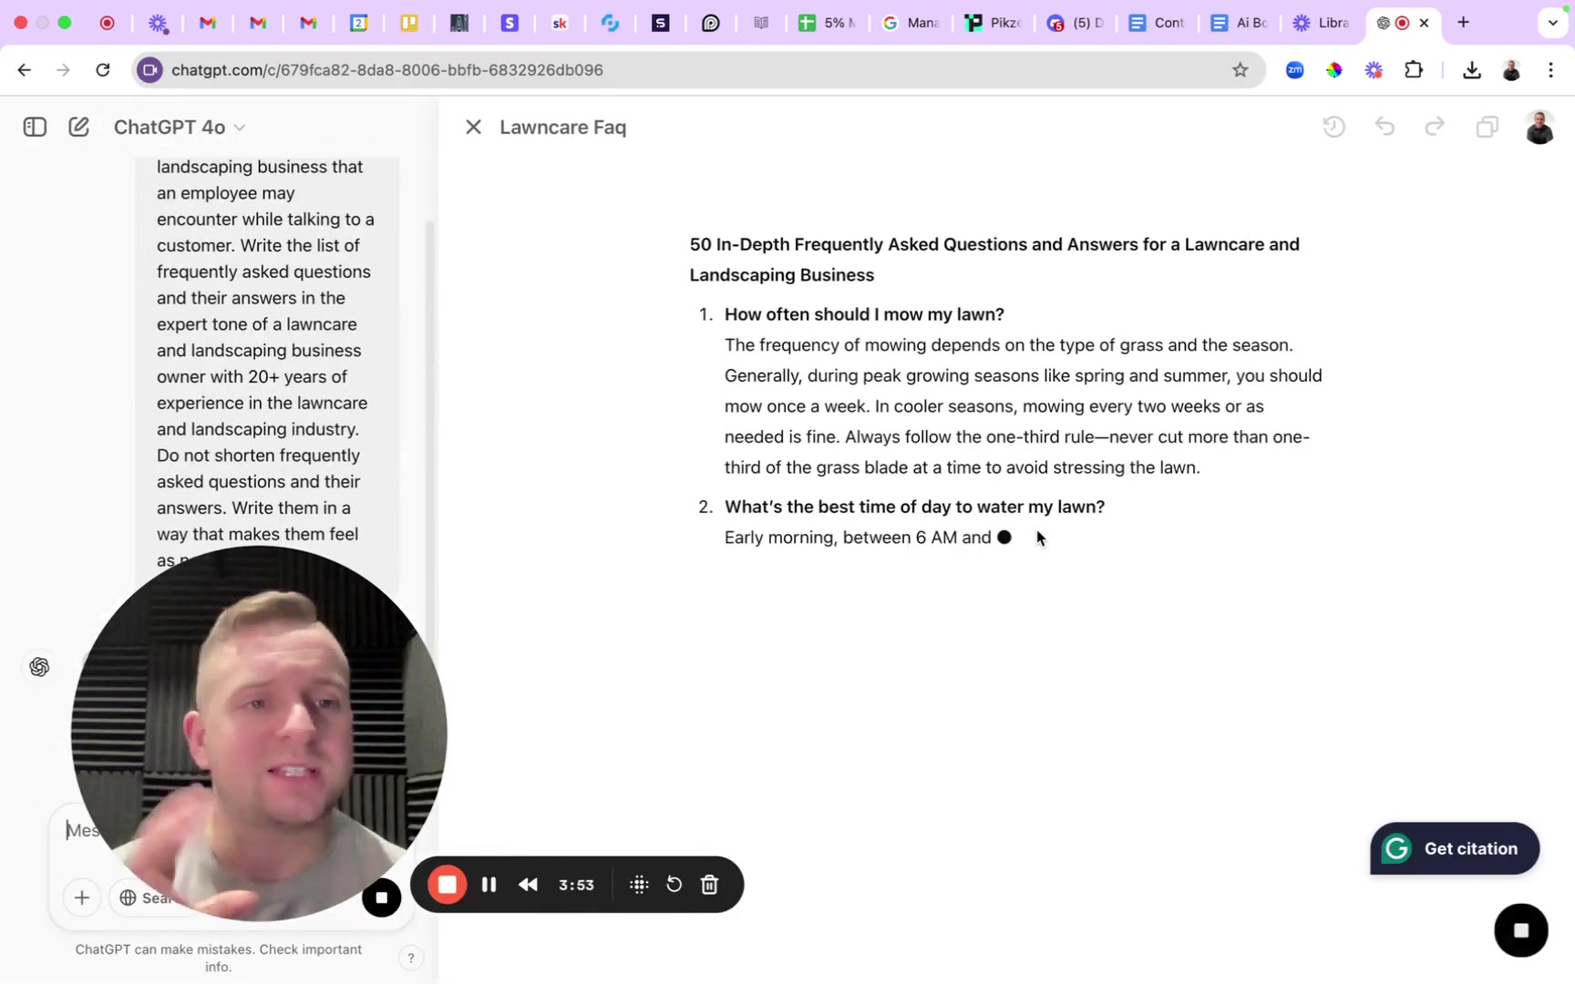Go back in browser history
Image resolution: width=1575 pixels, height=984 pixels.
(x=24, y=70)
